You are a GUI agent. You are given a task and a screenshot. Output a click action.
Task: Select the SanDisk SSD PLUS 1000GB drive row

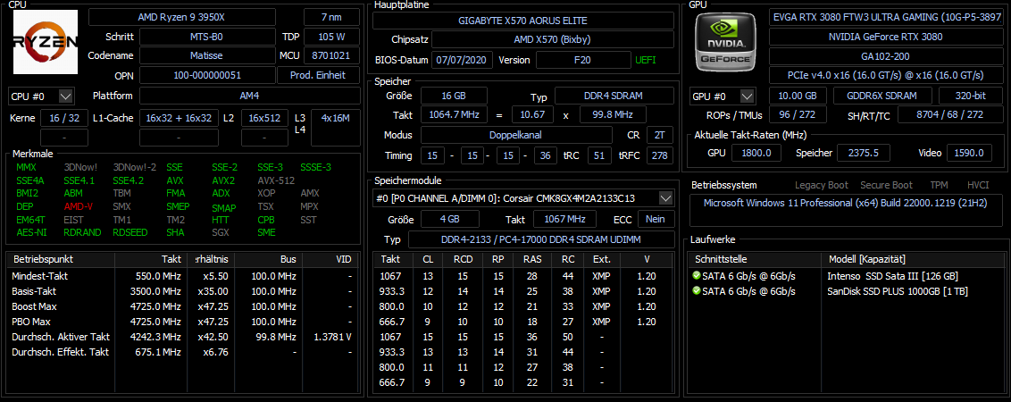[845, 291]
